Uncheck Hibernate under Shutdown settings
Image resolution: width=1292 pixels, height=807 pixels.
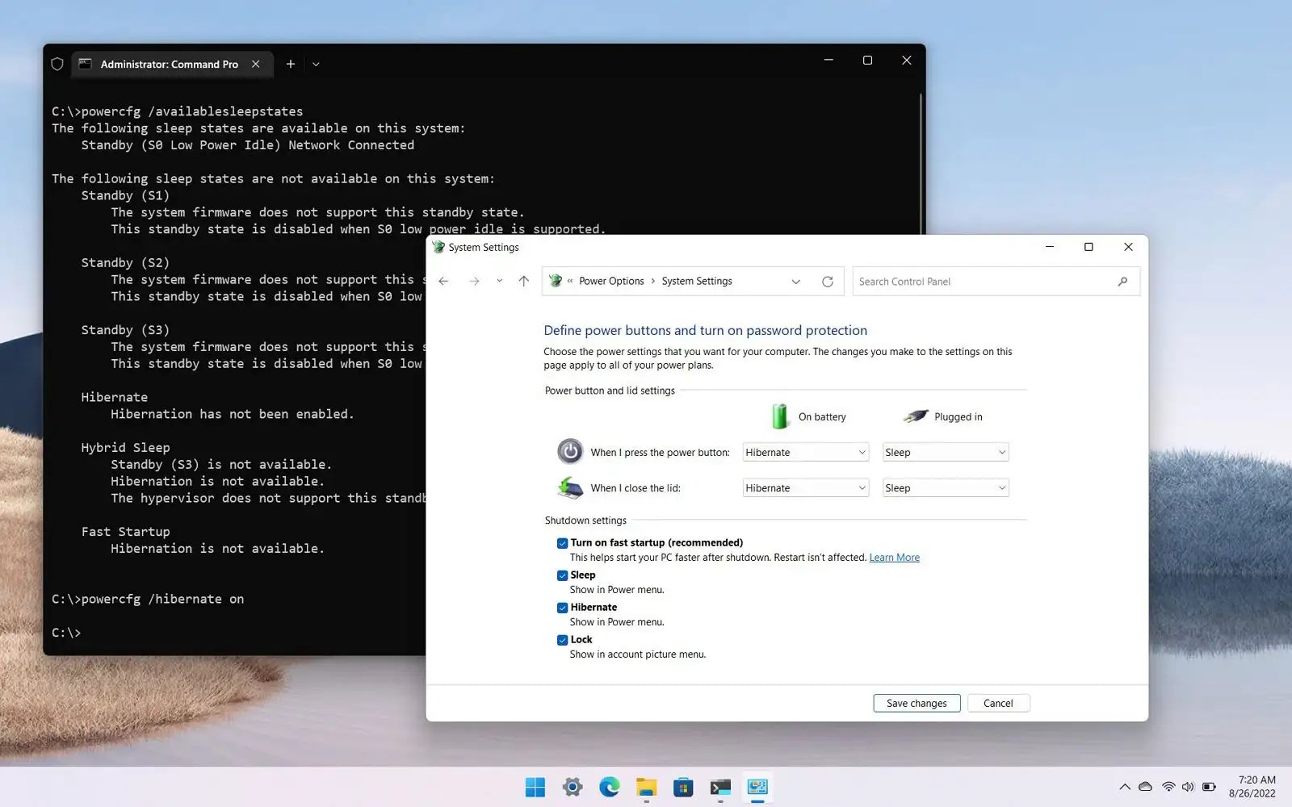click(x=562, y=607)
